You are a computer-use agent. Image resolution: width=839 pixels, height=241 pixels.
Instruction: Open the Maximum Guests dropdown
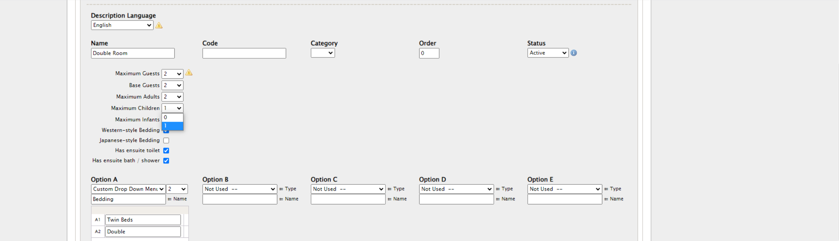[172, 74]
